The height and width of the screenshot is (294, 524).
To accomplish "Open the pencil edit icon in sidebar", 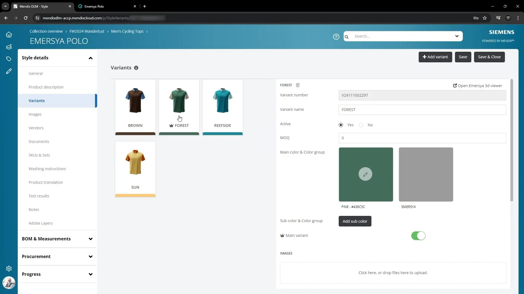I will [9, 71].
